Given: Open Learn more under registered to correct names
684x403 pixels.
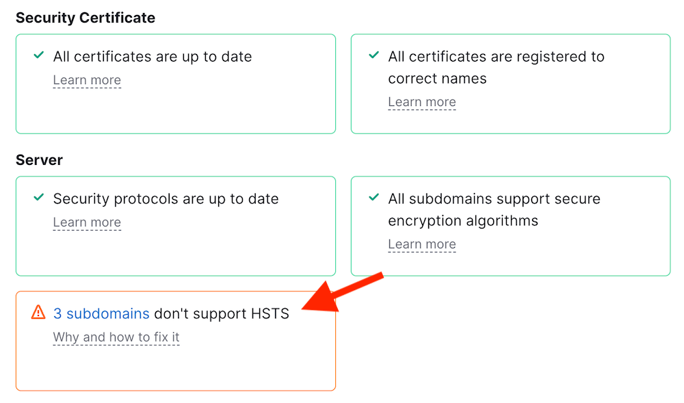Looking at the screenshot, I should (421, 102).
